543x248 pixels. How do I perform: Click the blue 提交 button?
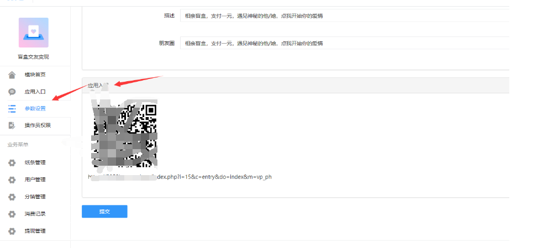(104, 212)
